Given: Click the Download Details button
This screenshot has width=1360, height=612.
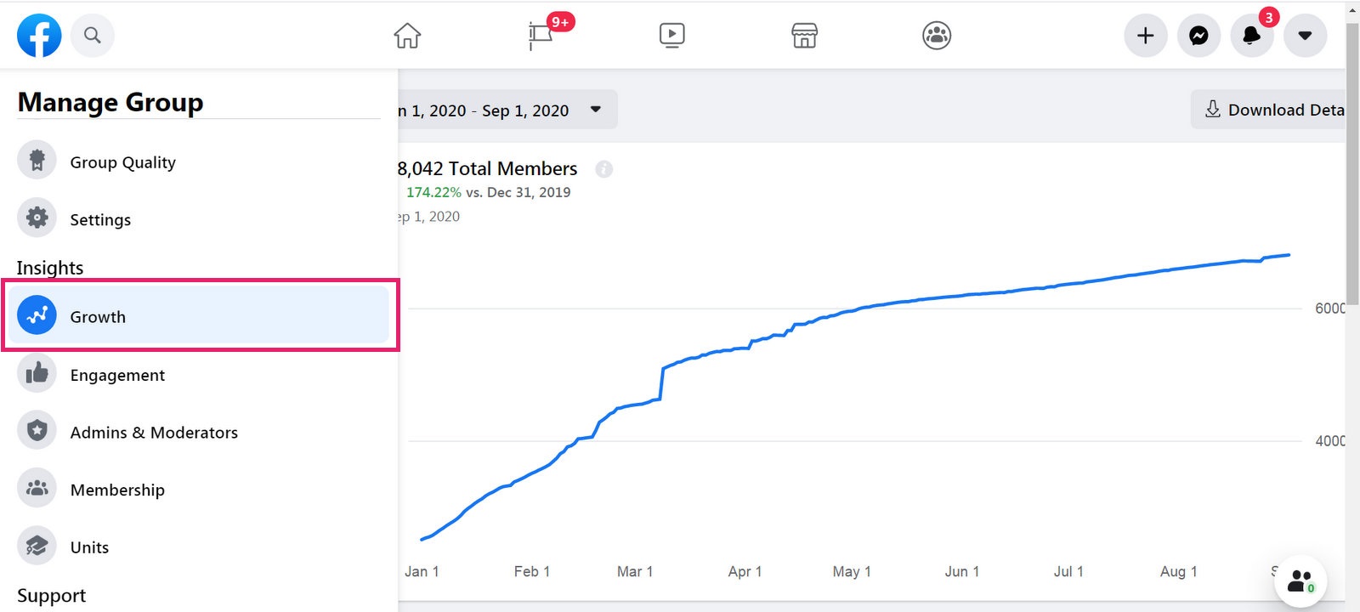Looking at the screenshot, I should [1268, 110].
